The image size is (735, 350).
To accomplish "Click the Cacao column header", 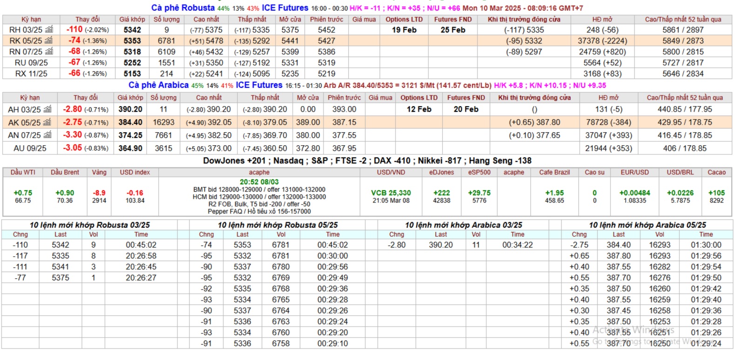I will 716,172.
